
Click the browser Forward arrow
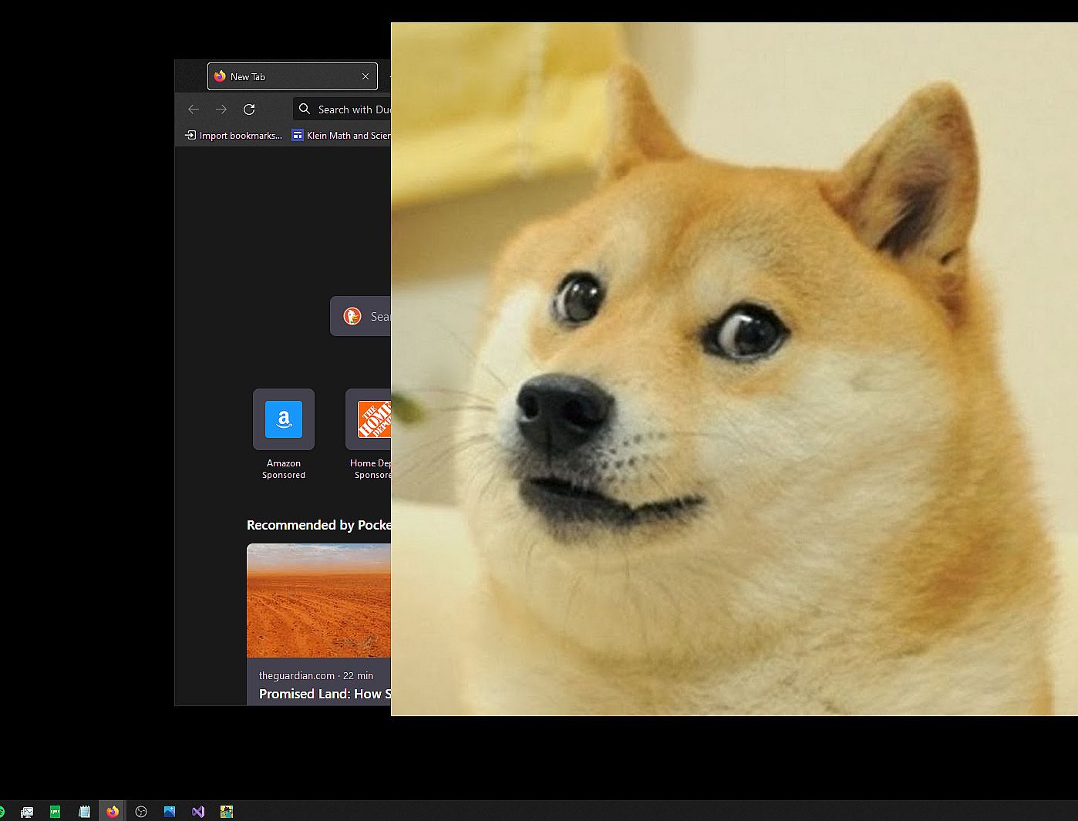[x=221, y=109]
